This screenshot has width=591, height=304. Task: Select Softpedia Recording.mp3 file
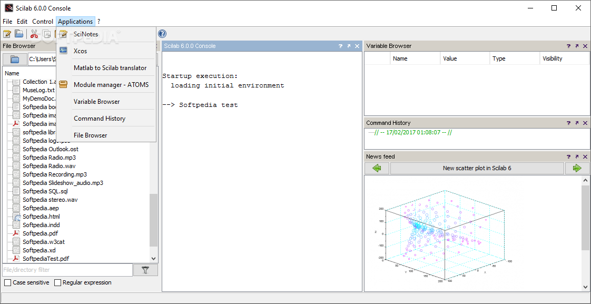[55, 174]
